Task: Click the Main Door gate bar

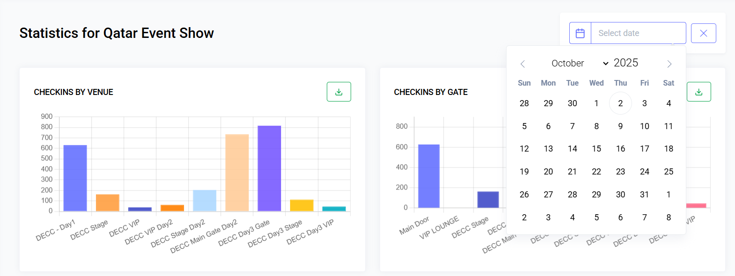Action: 428,176
